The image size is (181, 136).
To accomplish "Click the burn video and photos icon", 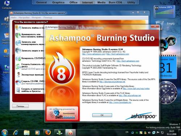I will pyautogui.click(x=18, y=50).
